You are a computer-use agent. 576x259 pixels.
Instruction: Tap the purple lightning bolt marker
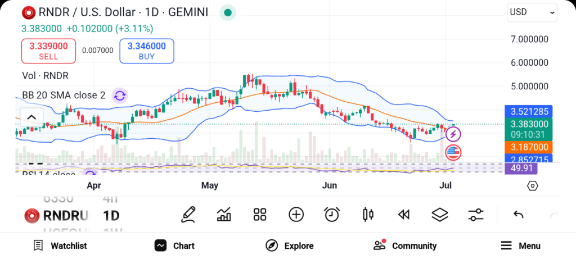click(453, 134)
